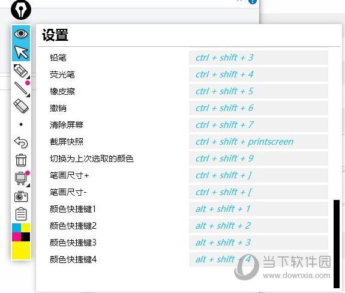Expand highlighter tool options corner arrow
345x293 pixels.
tap(28, 95)
